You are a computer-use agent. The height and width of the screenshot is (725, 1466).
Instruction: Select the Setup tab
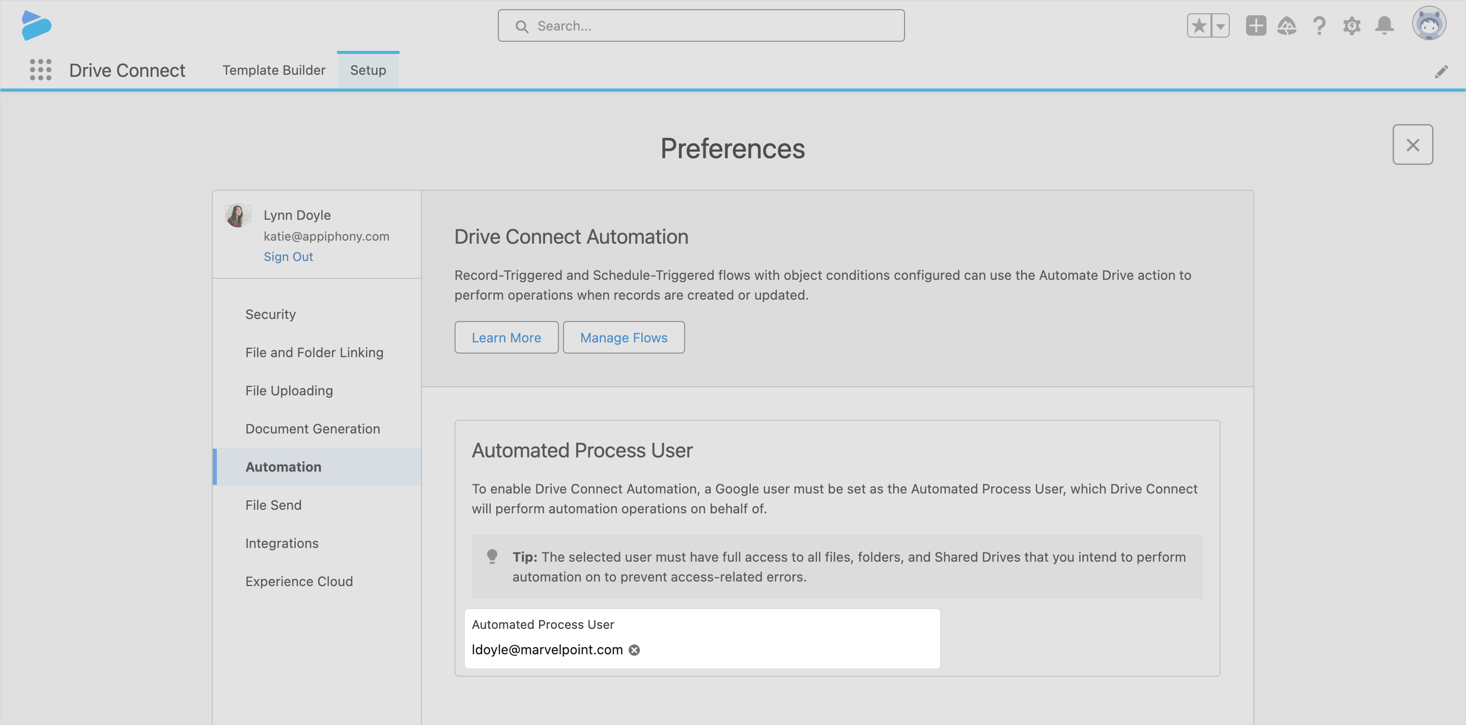pyautogui.click(x=368, y=70)
